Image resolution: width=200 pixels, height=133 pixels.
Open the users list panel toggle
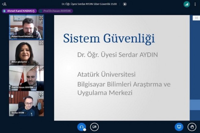tap(4, 4)
